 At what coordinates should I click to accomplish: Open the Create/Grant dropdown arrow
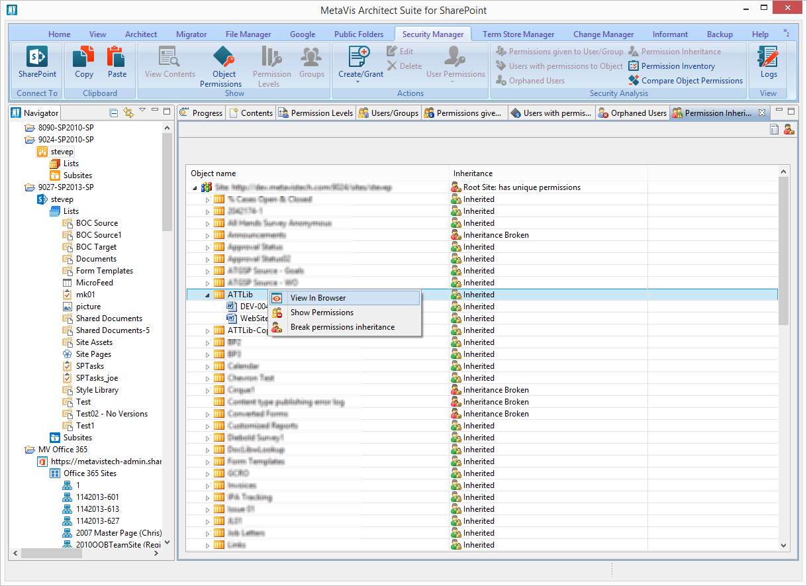[358, 83]
